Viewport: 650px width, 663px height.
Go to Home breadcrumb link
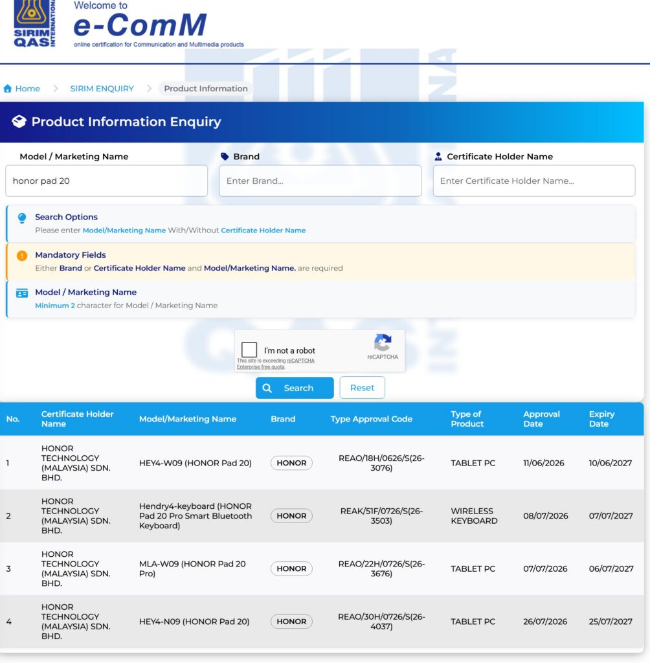(27, 89)
